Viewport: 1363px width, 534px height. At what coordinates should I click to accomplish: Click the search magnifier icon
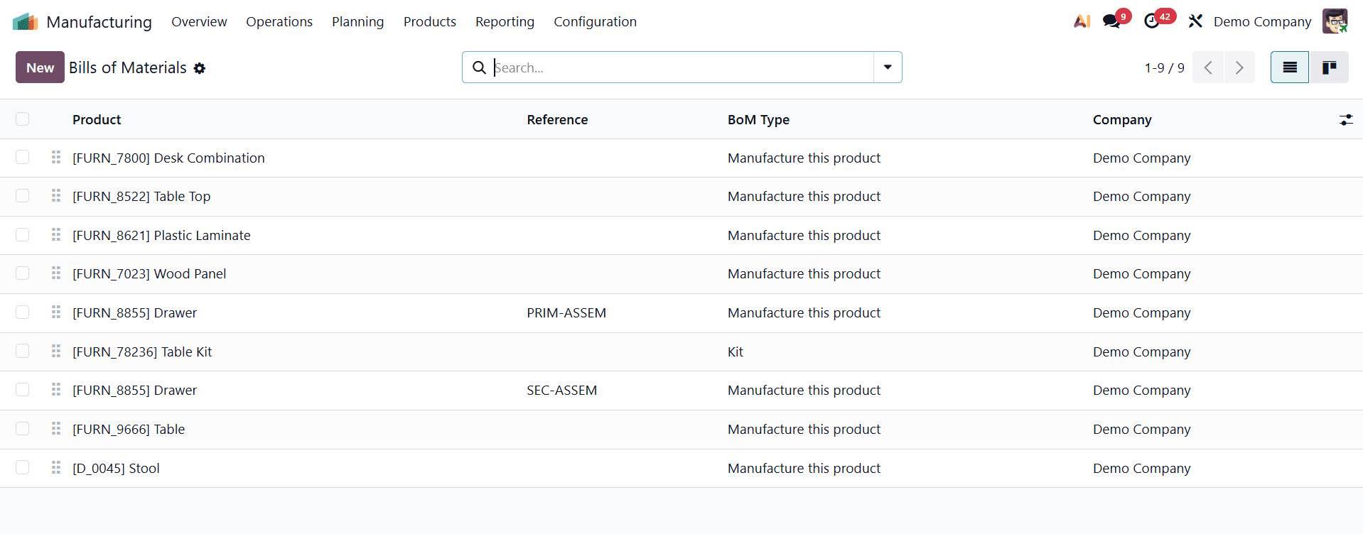tap(480, 67)
